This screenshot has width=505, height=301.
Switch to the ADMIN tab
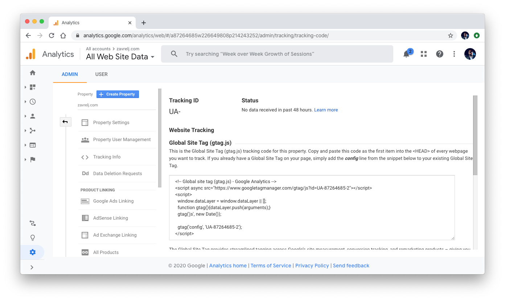tap(70, 74)
